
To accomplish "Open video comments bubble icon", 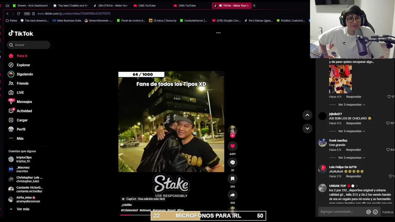I will (x=232, y=162).
